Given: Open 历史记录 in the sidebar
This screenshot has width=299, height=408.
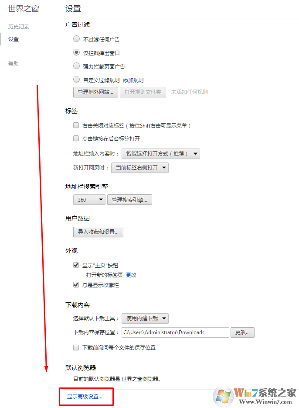Looking at the screenshot, I should click(19, 27).
